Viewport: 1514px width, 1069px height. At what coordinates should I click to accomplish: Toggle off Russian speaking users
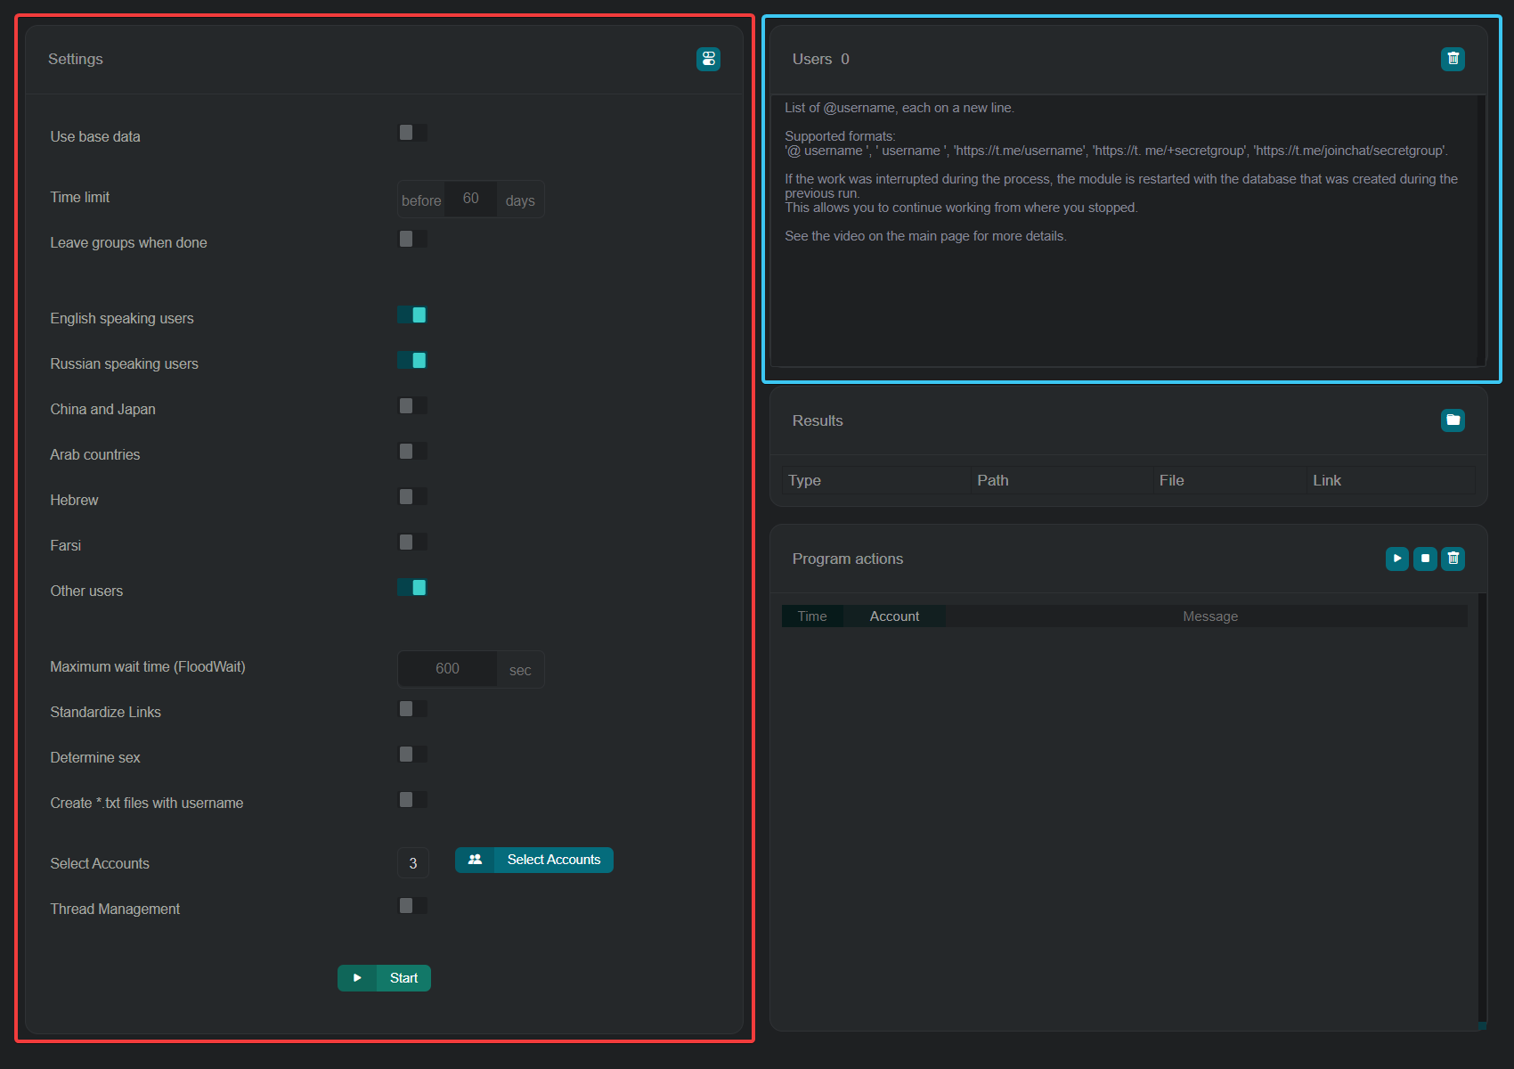click(x=412, y=361)
